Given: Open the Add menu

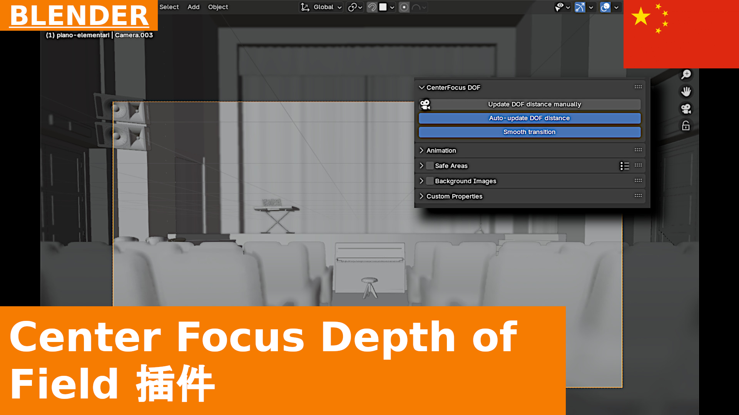Looking at the screenshot, I should tap(193, 7).
